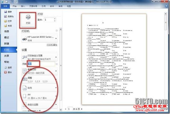170x114 pixels.
Task: Click the 保存 (Save) sidebar icon
Action: [6, 12]
